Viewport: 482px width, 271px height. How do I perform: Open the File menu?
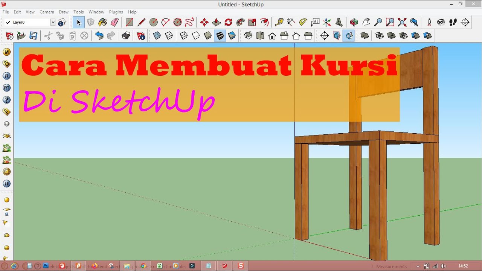[6, 12]
